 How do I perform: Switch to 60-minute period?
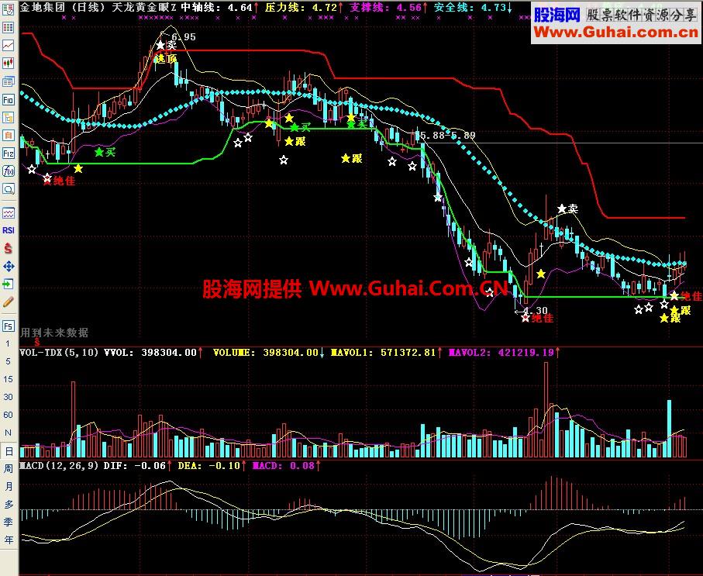pyautogui.click(x=8, y=415)
